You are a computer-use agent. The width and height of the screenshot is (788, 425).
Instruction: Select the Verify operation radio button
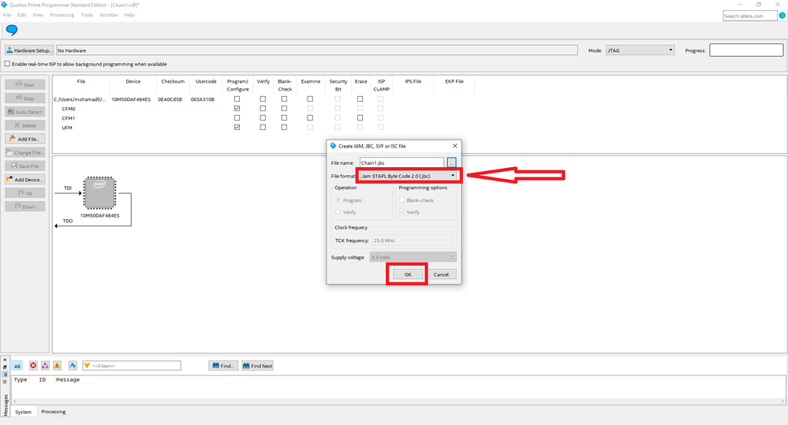point(338,212)
